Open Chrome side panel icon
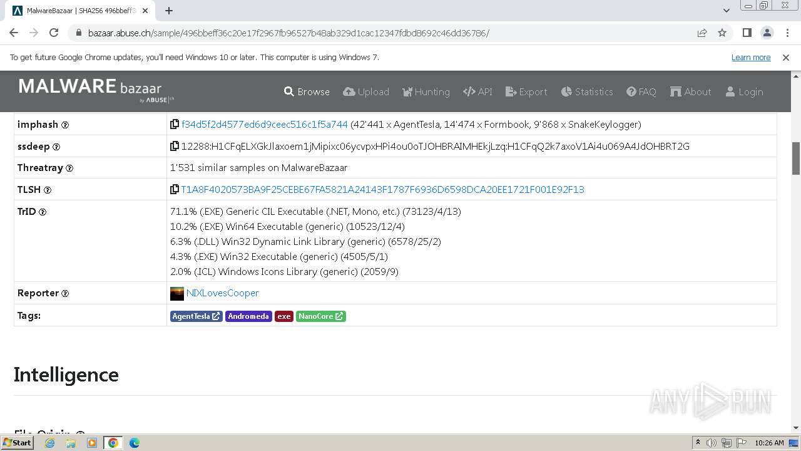Image resolution: width=801 pixels, height=451 pixels. [x=747, y=33]
